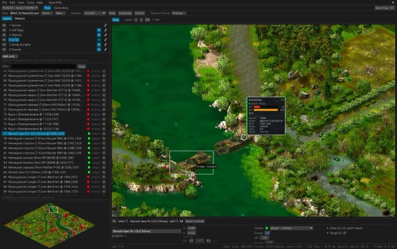This screenshot has width=397, height=249.
Task: Zoom in with the plus button
Action: pyautogui.click(x=141, y=20)
